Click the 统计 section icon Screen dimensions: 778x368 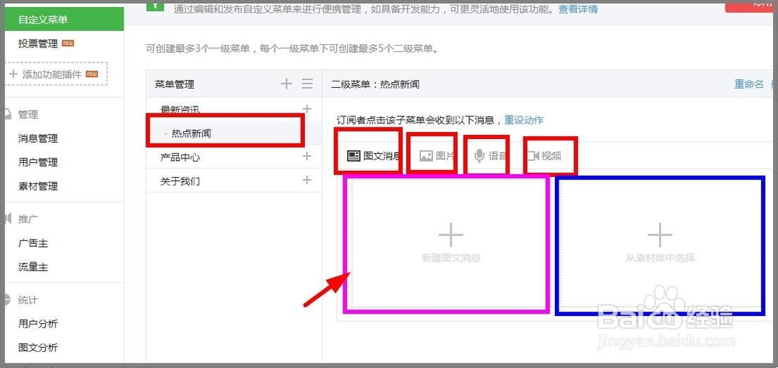[8, 300]
